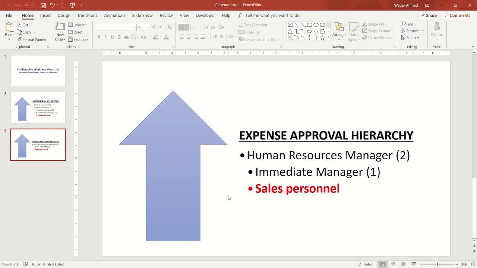Click the Share button
477x268 pixels.
click(x=429, y=15)
